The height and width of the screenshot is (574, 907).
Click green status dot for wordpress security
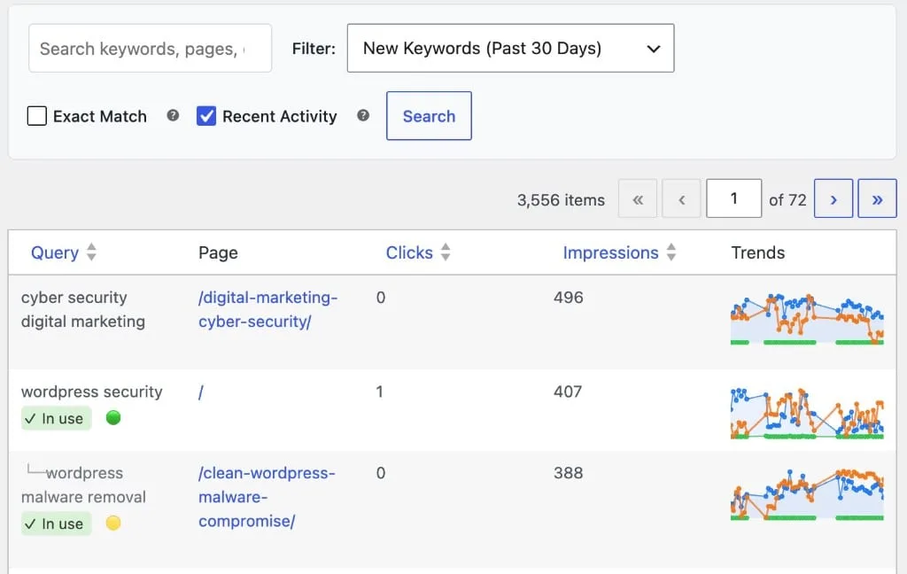click(113, 417)
